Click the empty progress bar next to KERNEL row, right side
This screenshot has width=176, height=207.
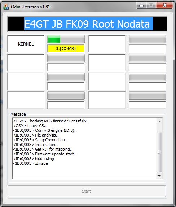click(148, 39)
